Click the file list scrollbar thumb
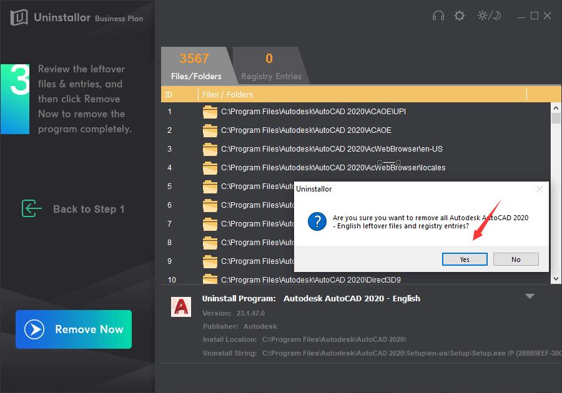Screen dimensions: 562x393 556,118
